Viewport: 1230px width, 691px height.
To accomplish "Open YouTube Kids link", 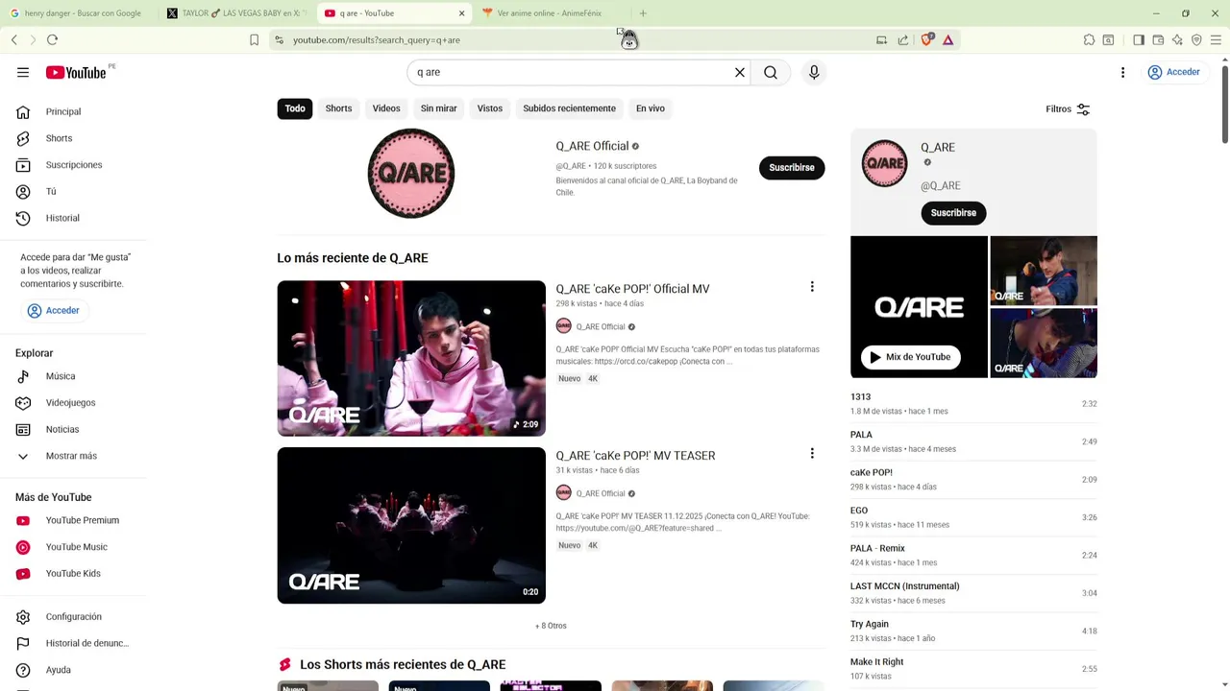I will pos(73,574).
